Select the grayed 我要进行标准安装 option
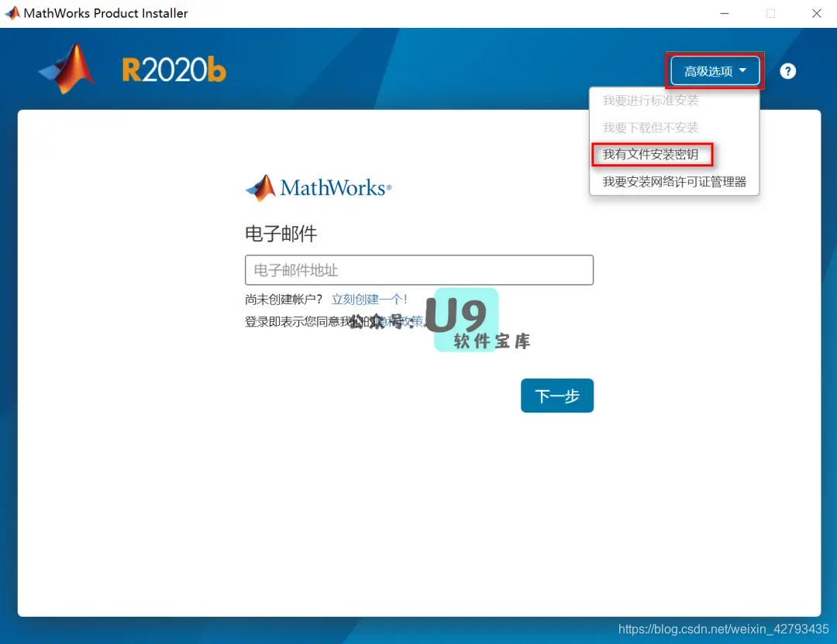 (651, 100)
